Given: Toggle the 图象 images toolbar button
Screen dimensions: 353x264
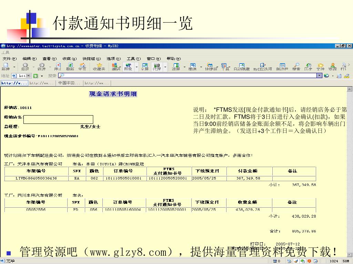Looking at the screenshot, I should (128, 67).
